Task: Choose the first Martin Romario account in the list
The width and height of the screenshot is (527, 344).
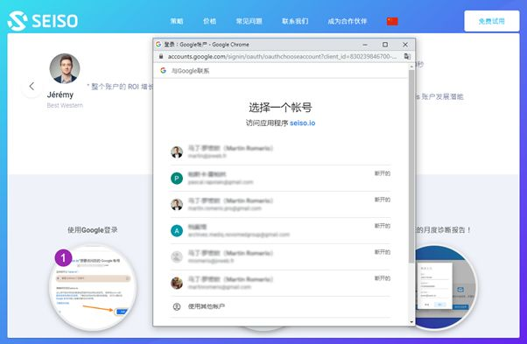Action: [280, 152]
